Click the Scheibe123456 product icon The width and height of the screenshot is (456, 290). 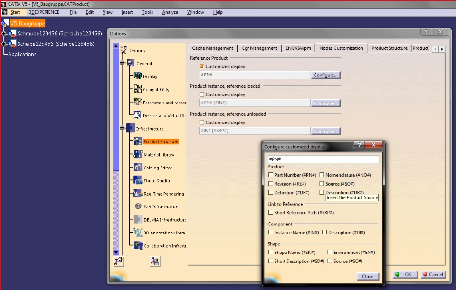click(12, 44)
